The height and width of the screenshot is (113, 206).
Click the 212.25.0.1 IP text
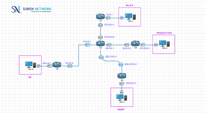point(145,48)
